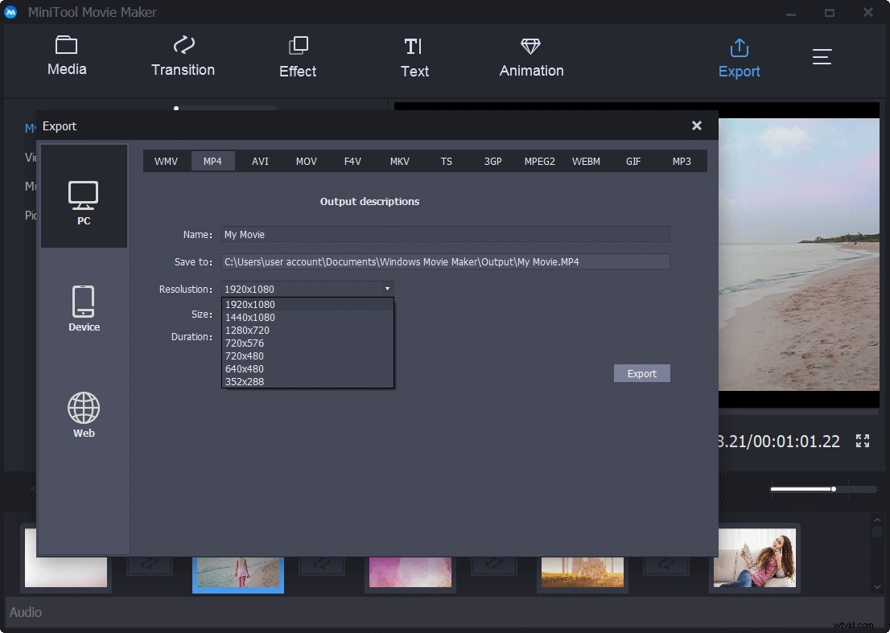Open the hamburger menu
890x633 pixels.
pyautogui.click(x=822, y=56)
